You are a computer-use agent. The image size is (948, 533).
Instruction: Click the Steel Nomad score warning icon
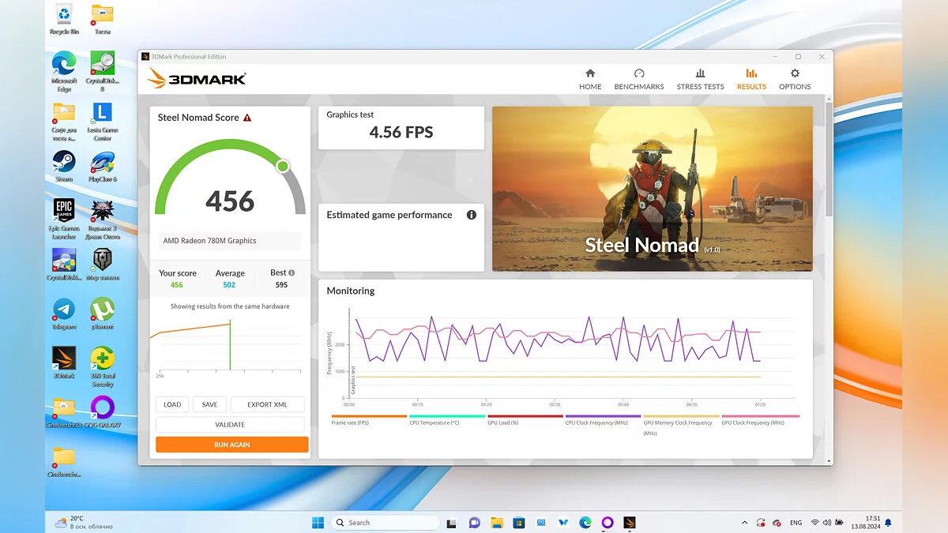pos(247,118)
